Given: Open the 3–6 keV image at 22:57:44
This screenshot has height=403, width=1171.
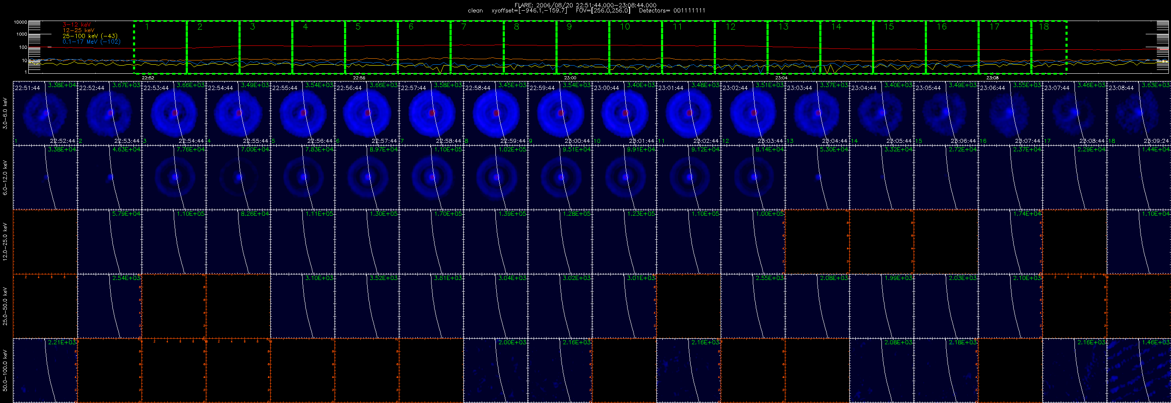Looking at the screenshot, I should [x=431, y=113].
